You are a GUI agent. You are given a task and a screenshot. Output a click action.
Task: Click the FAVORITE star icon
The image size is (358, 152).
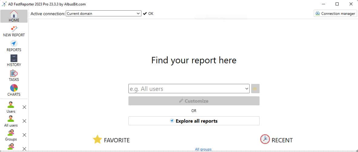[x=97, y=139]
